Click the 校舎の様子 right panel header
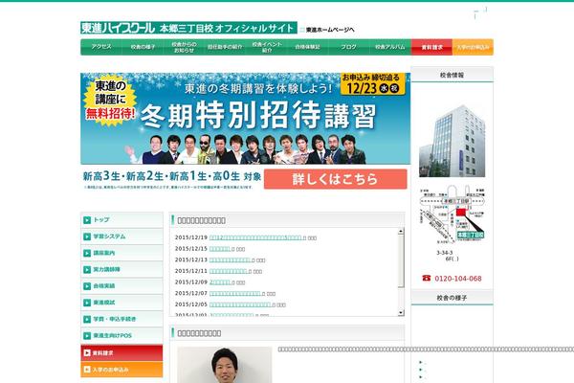 453,298
